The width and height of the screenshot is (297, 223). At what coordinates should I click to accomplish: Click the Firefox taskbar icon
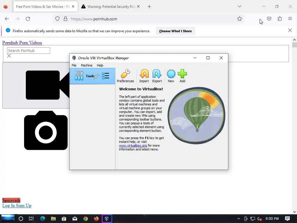[96, 219]
